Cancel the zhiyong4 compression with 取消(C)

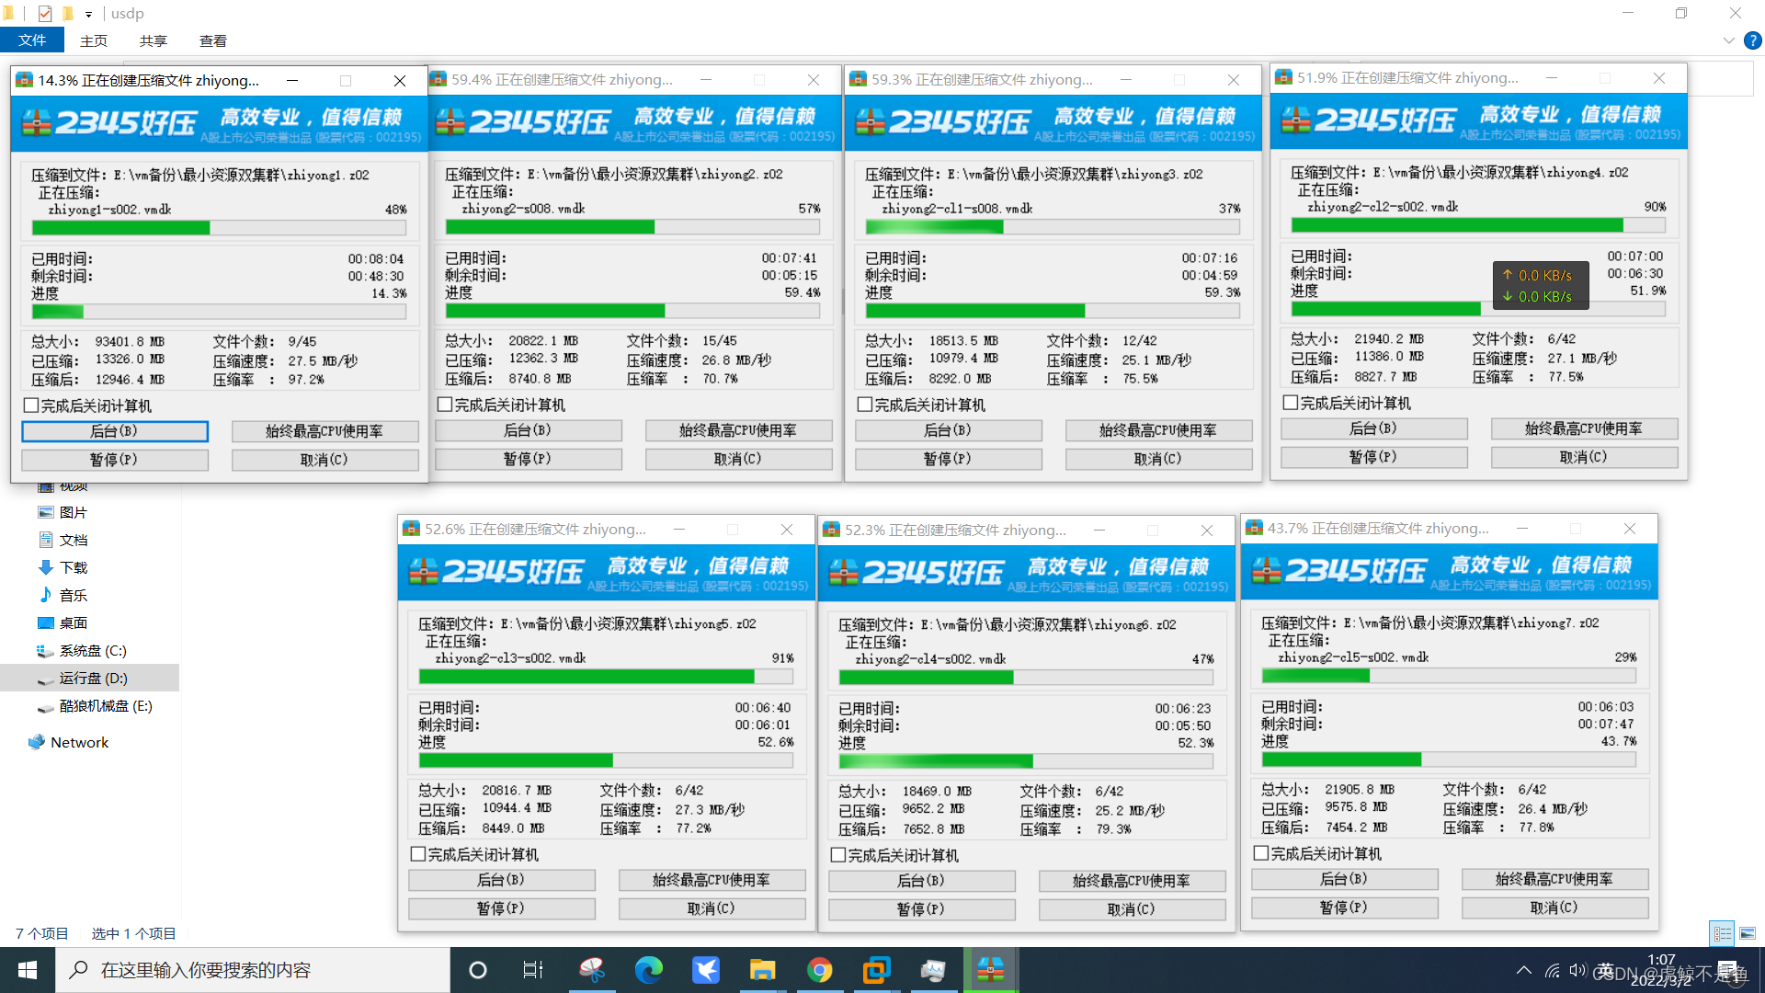tap(1583, 456)
